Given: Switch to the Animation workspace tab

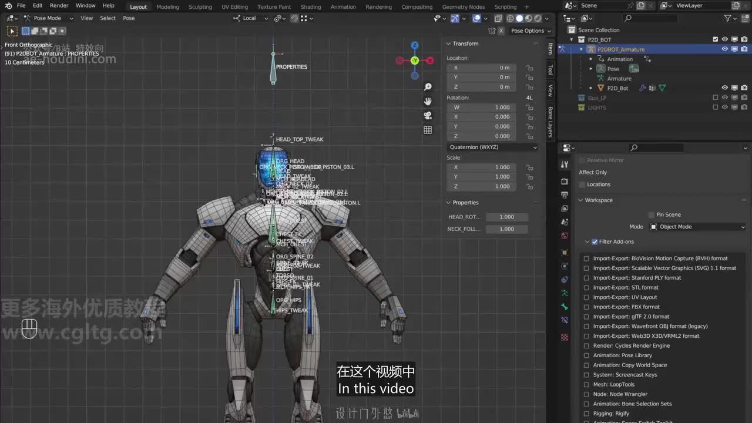Looking at the screenshot, I should [x=343, y=7].
